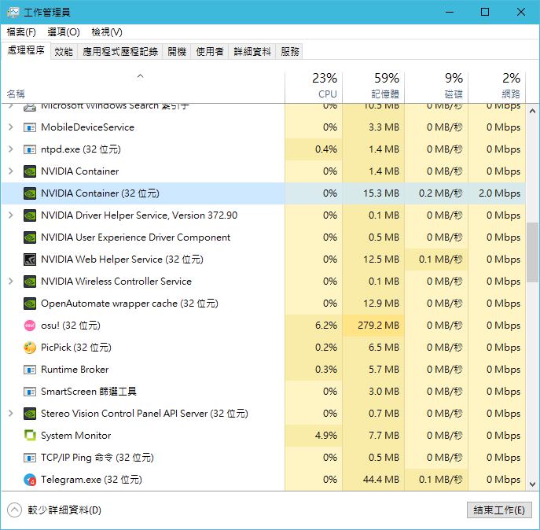
Task: Expand NVIDIA Driver Helper Service row
Action: 11,215
